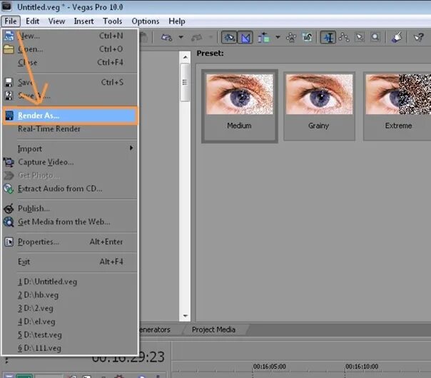The width and height of the screenshot is (431, 378).
Task: Switch to the Project Media tab
Action: 213,330
